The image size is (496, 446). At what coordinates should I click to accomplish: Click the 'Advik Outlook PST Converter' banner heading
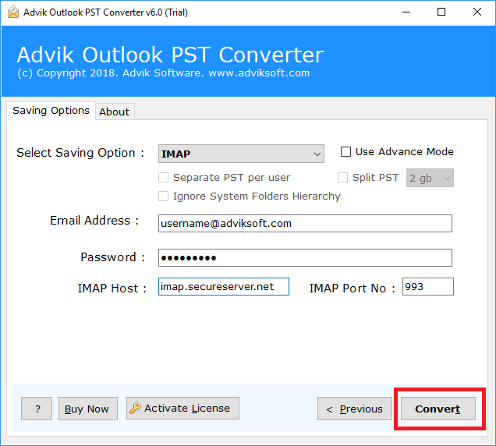tap(170, 55)
